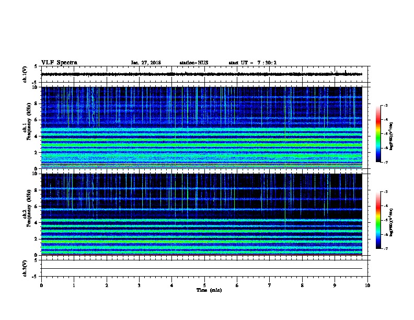The width and height of the screenshot is (414, 320).
Task: Click inside the ch.2 spectrogram panel
Action: (201, 214)
